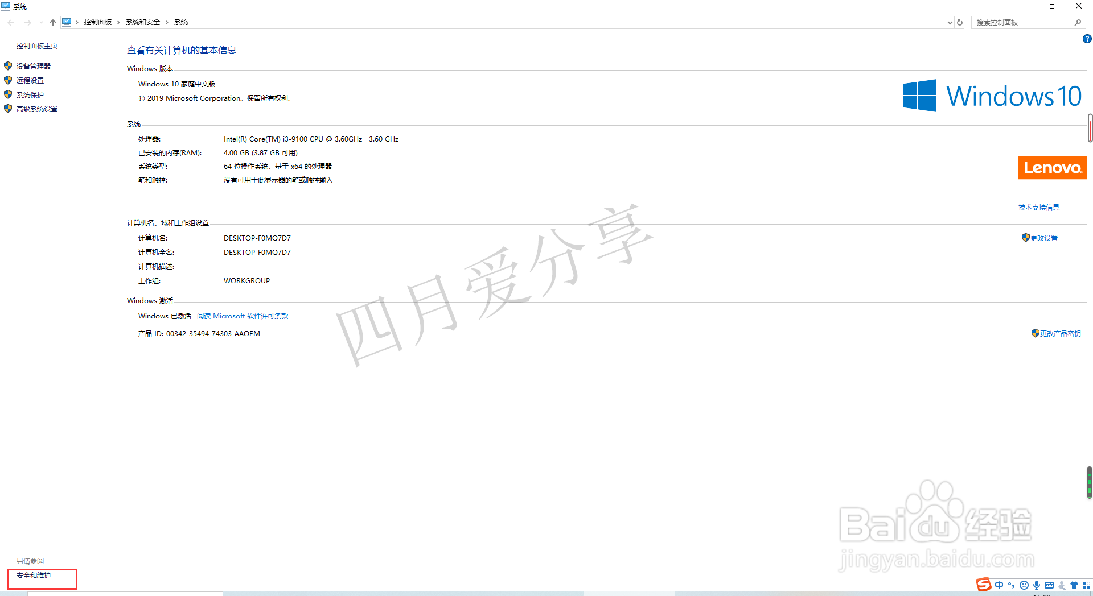Click the 4.00 GB RAM value
Image resolution: width=1093 pixels, height=596 pixels.
(260, 153)
